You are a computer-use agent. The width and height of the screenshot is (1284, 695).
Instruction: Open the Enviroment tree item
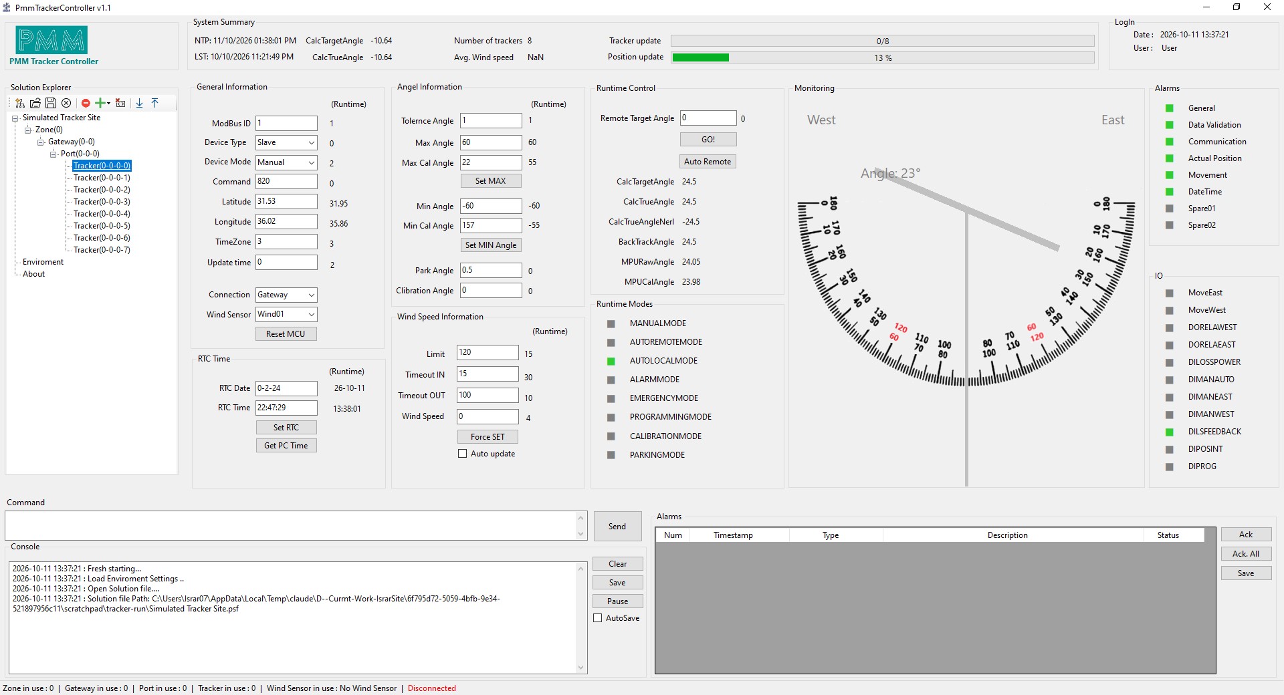point(43,262)
